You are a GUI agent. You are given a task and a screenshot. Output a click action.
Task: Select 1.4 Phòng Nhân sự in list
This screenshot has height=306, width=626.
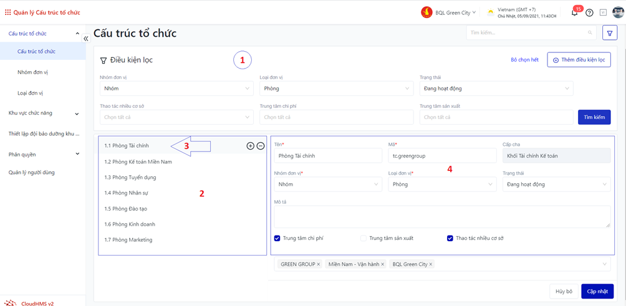coord(126,193)
